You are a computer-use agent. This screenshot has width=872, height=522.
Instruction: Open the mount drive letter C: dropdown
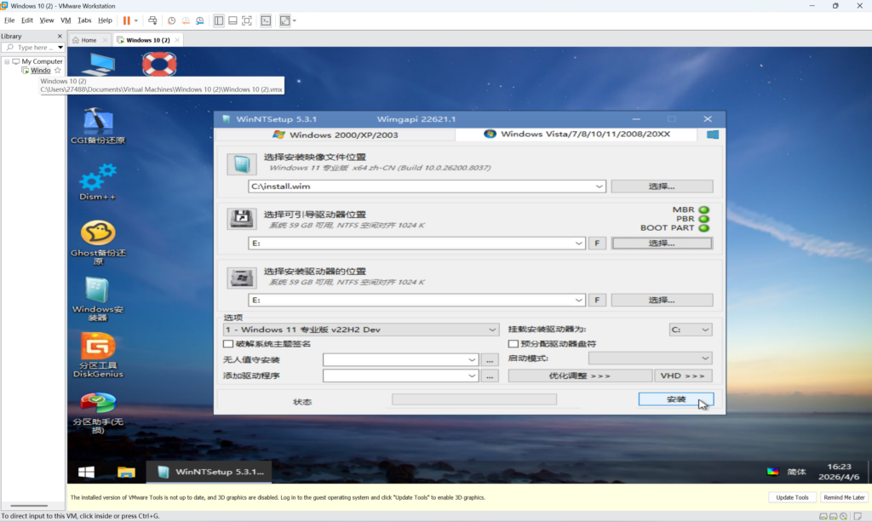coord(704,330)
